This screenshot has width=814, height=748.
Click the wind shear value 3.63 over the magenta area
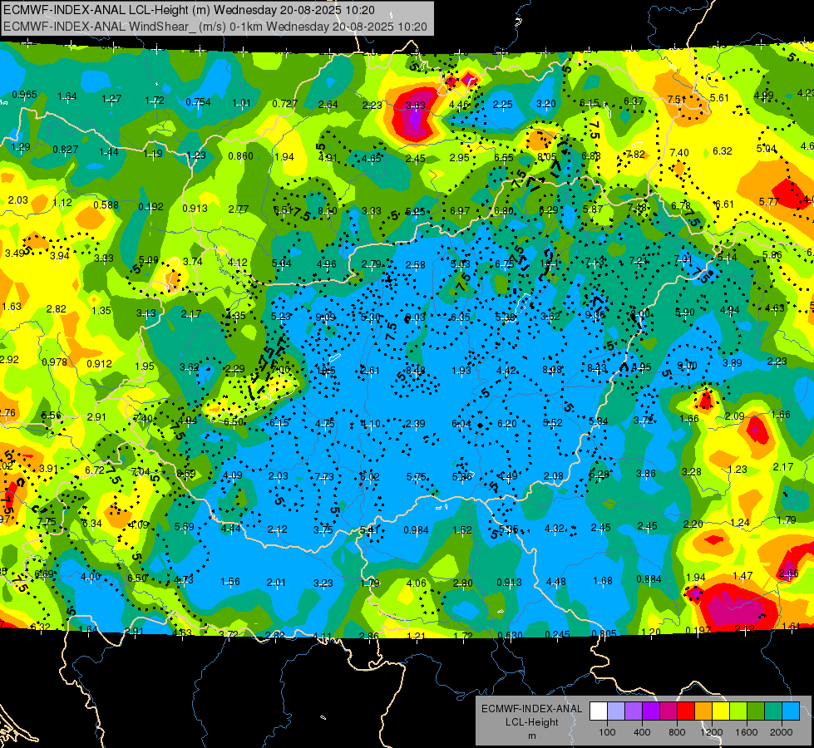[x=415, y=106]
